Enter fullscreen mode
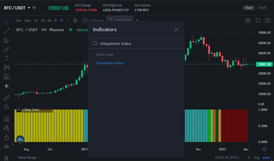The height and width of the screenshot is (161, 274). tap(258, 21)
